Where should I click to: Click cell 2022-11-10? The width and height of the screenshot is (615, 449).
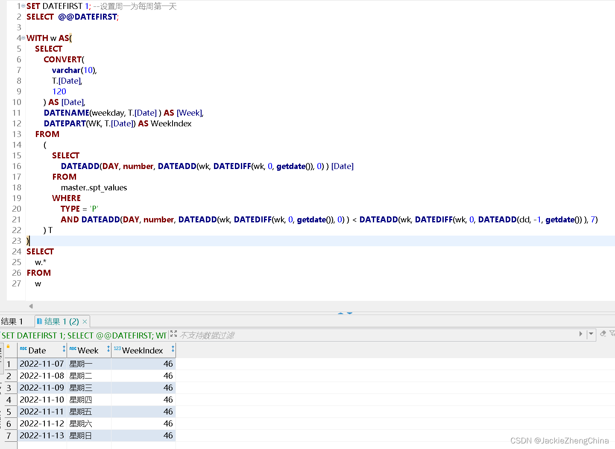coord(42,400)
